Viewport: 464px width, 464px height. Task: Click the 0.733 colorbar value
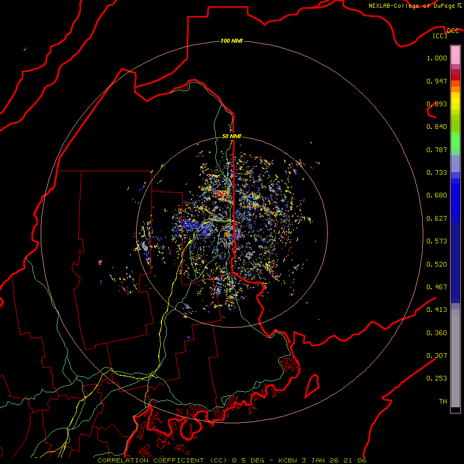pos(437,173)
